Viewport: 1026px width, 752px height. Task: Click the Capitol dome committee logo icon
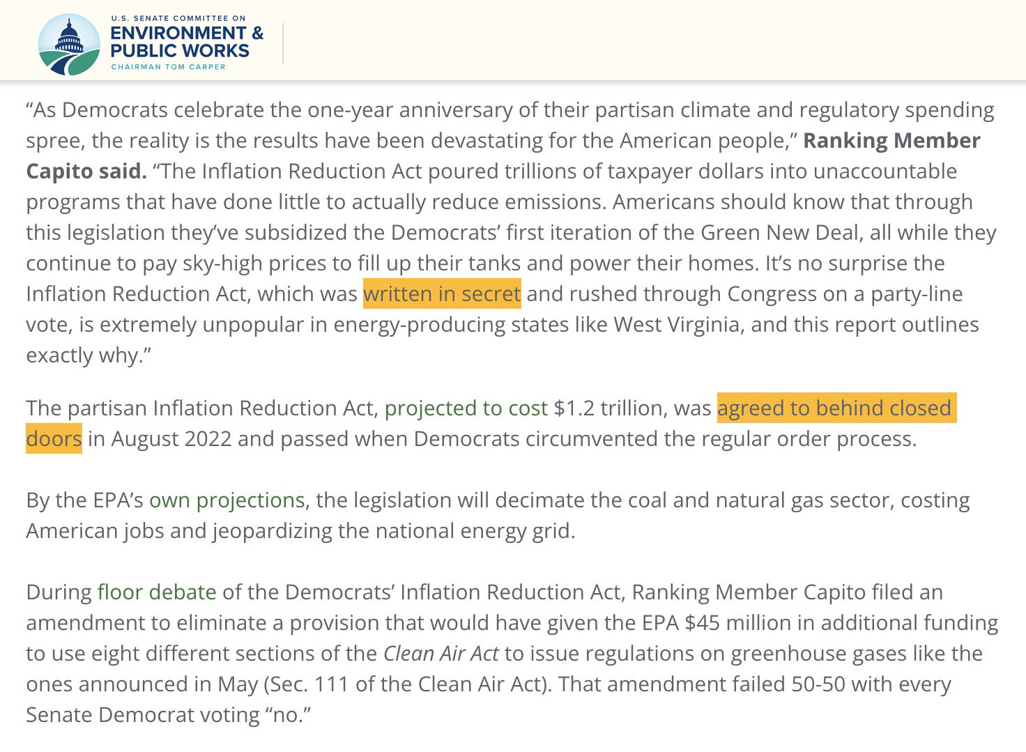click(69, 45)
